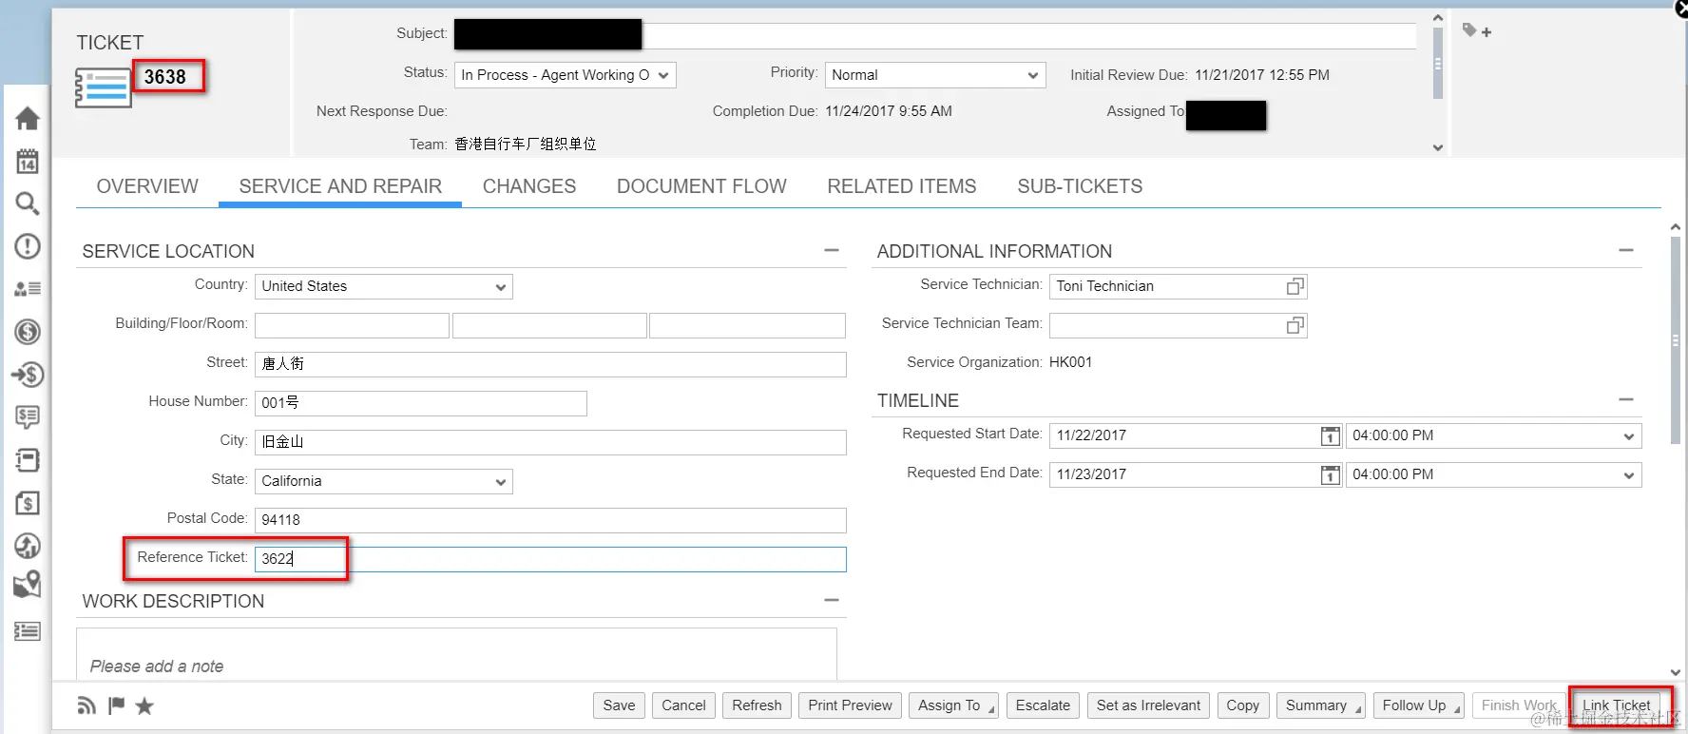Open the exclamation alert icon in sidebar
1688x734 pixels.
28,246
